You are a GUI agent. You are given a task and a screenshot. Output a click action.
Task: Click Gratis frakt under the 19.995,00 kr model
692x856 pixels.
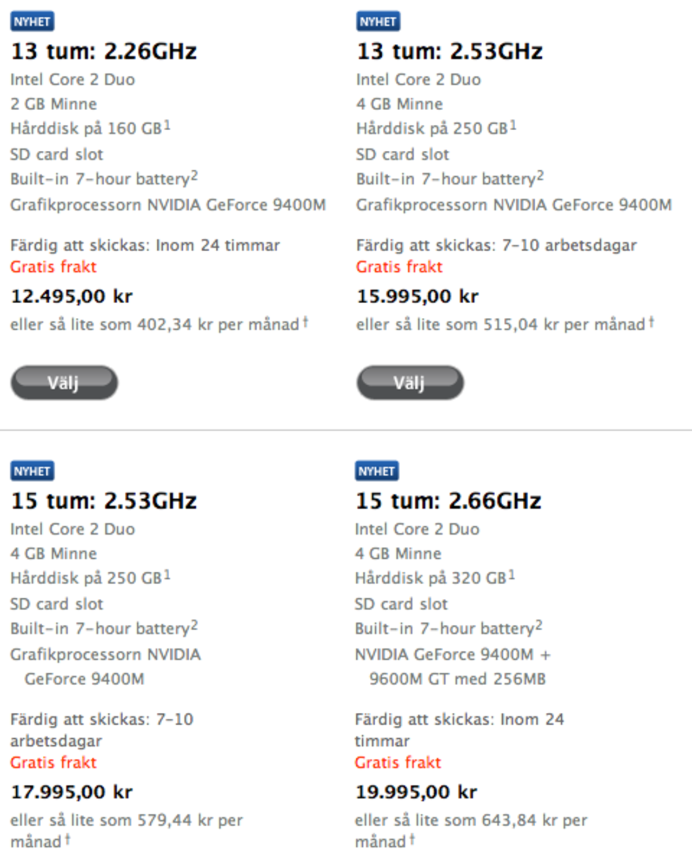[x=398, y=763]
